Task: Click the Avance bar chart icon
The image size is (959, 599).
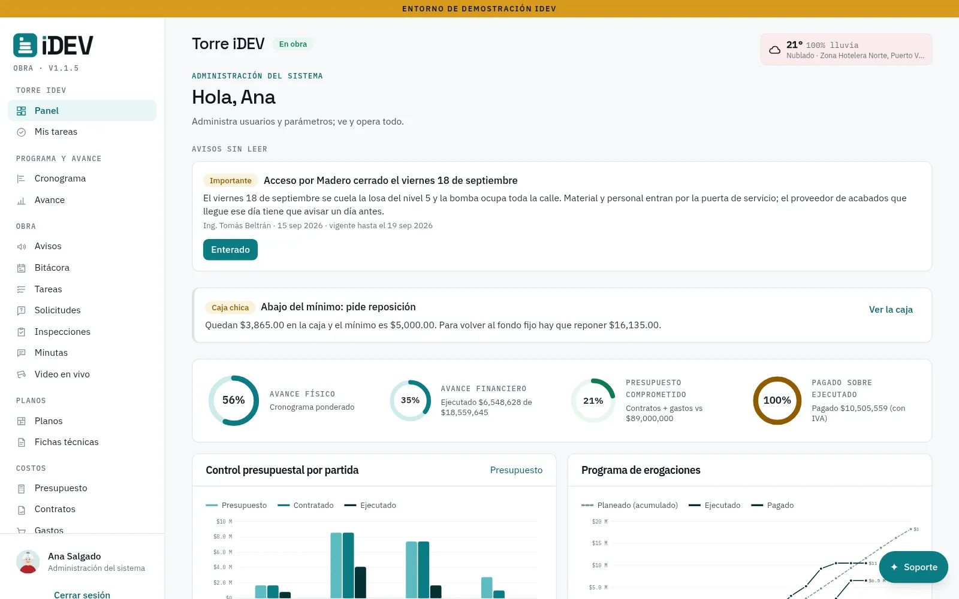Action: (x=22, y=201)
